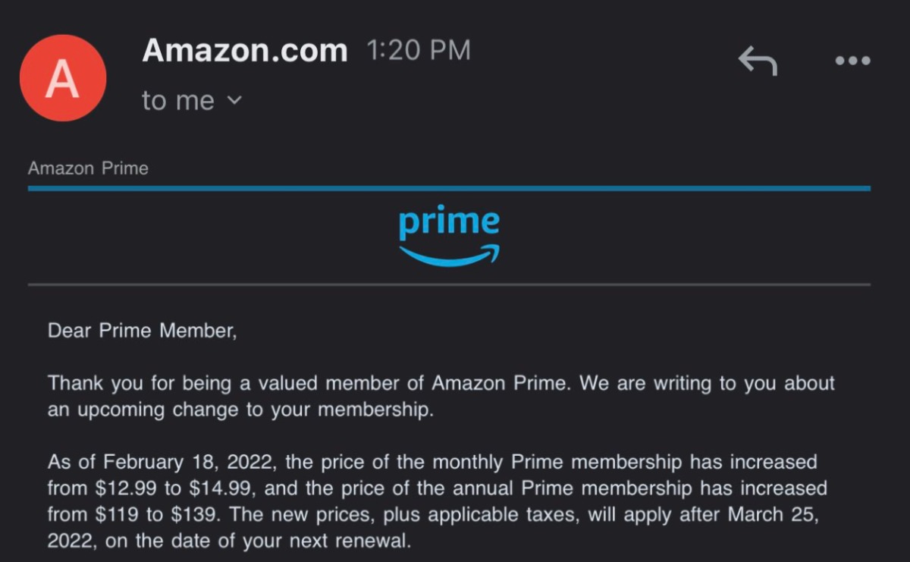This screenshot has width=910, height=562.
Task: Click the blue divider line under header
Action: (x=449, y=188)
